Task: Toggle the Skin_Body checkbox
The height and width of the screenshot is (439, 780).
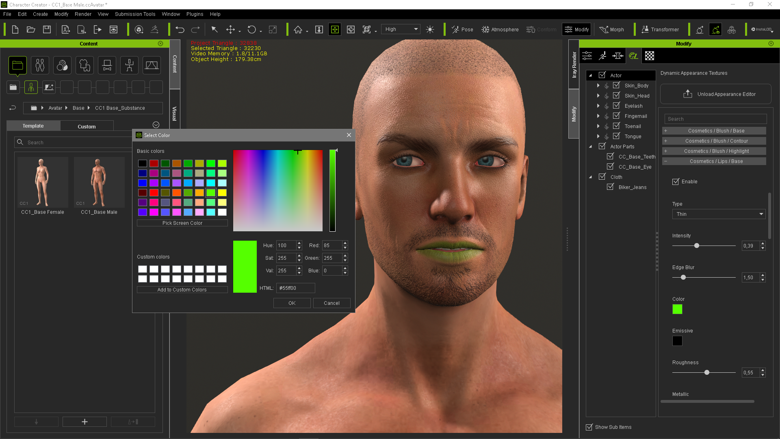Action: point(616,85)
